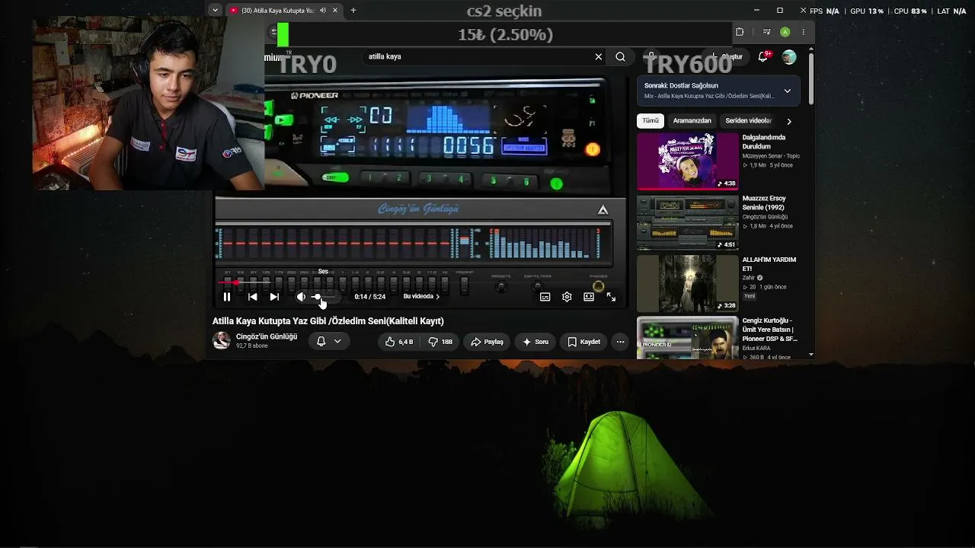975x548 pixels.
Task: Open more actions three-dot menu
Action: 620,342
